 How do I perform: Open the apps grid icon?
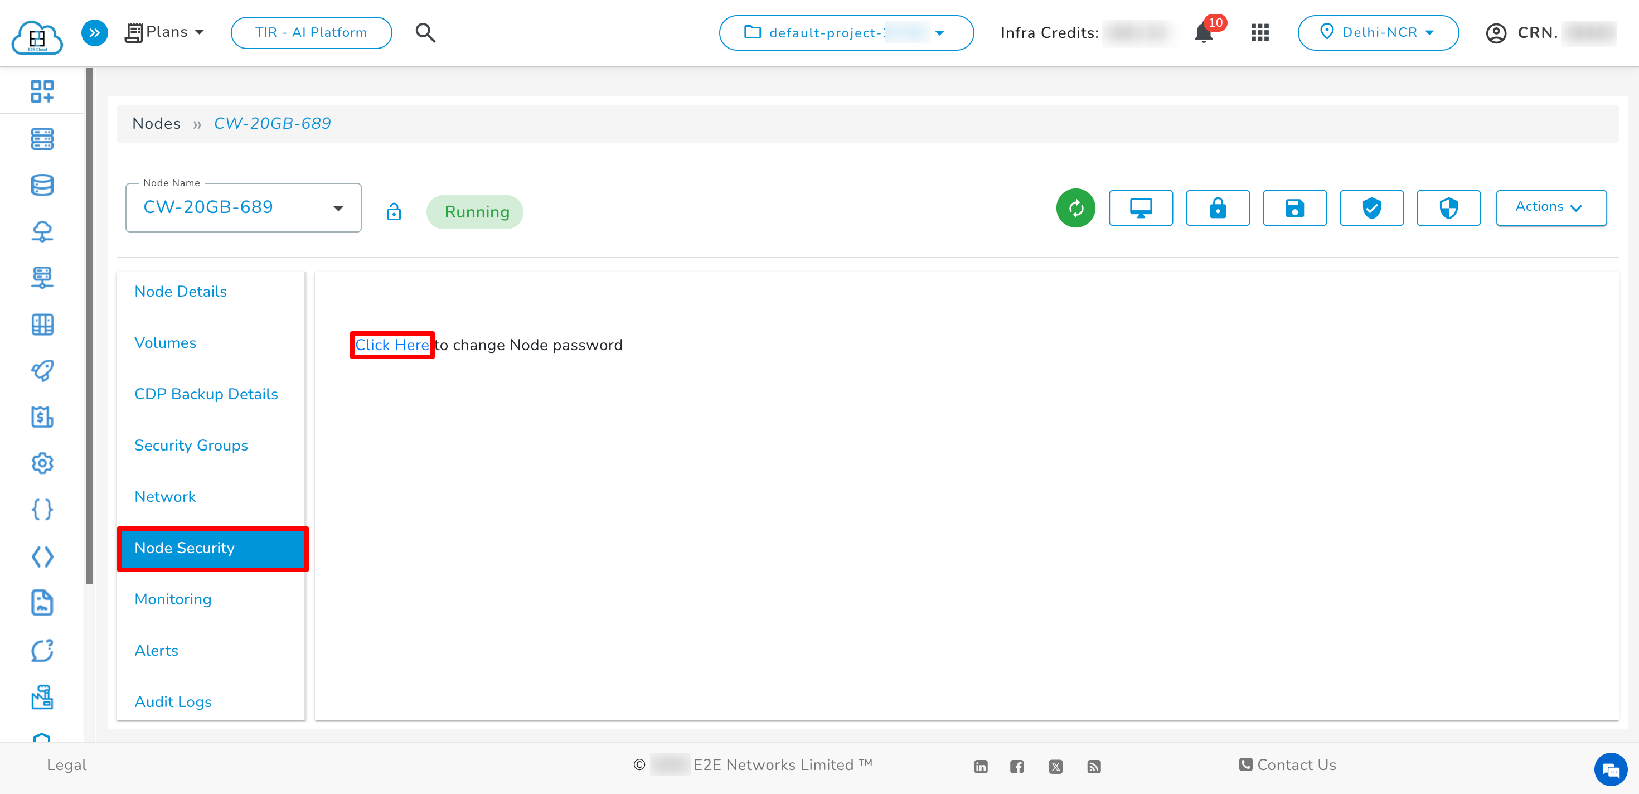pos(1260,32)
